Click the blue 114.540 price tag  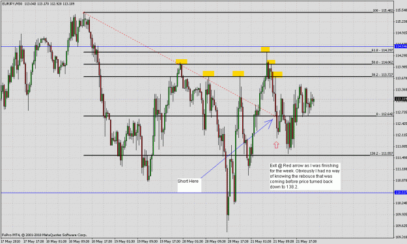[400, 46]
